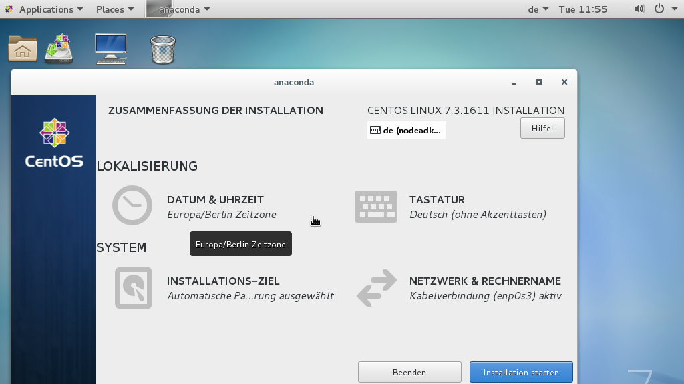
Task: Click the Beenden button
Action: (x=409, y=372)
